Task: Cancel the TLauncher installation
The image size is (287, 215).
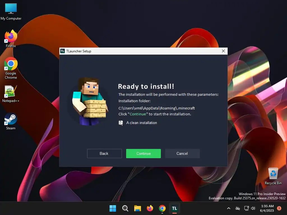Action: pos(182,153)
